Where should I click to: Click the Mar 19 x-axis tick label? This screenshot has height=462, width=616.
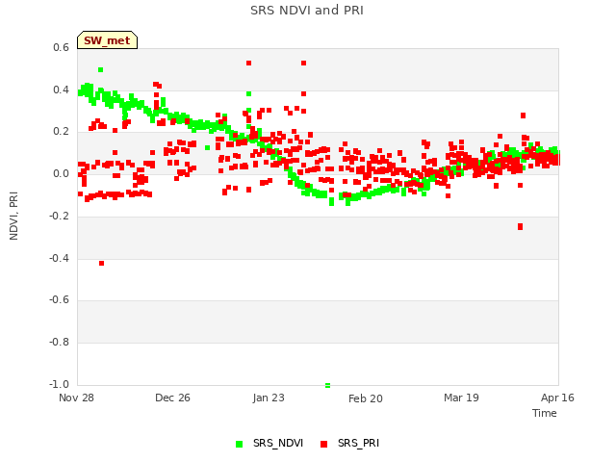(x=461, y=398)
